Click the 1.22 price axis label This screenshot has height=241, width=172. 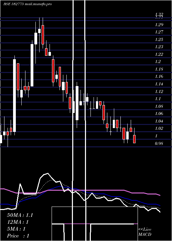click(159, 54)
